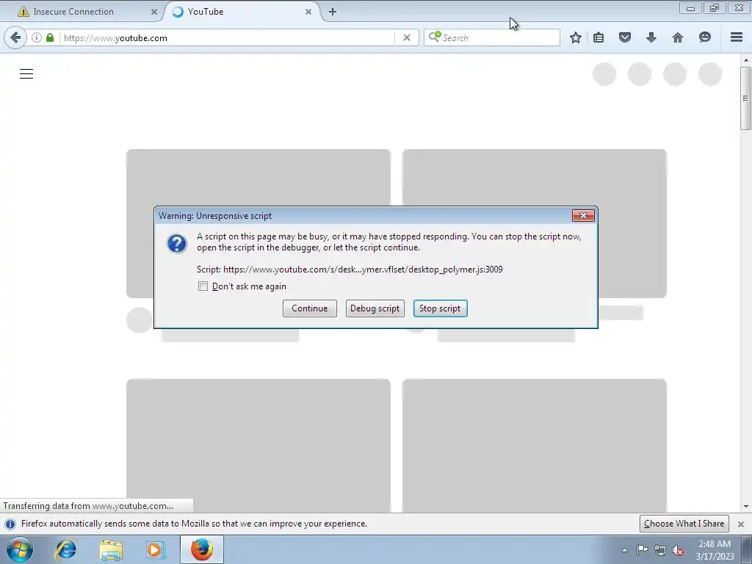Launch Internet Explorer from the taskbar
752x564 pixels.
pyautogui.click(x=65, y=549)
